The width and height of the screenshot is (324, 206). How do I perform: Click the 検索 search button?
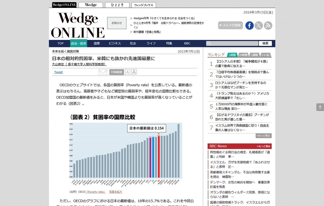(x=265, y=43)
